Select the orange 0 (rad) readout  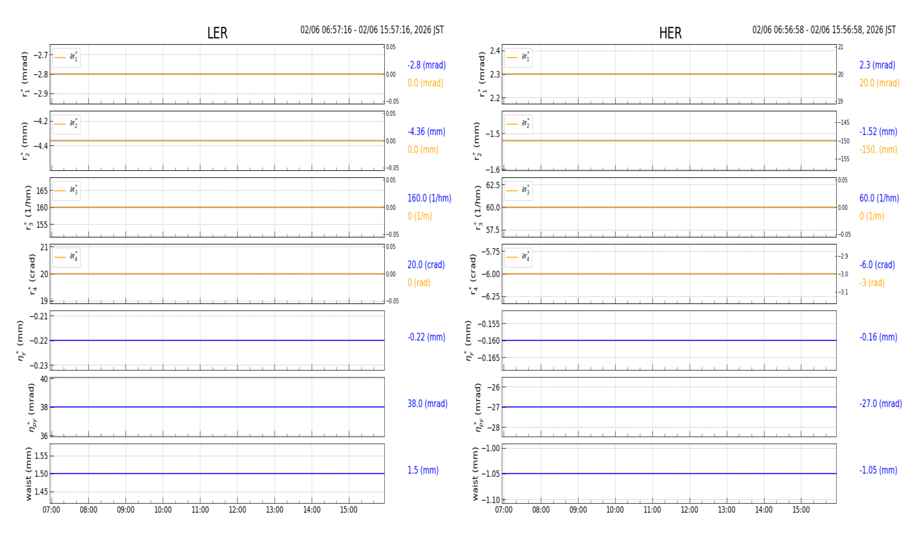419,283
